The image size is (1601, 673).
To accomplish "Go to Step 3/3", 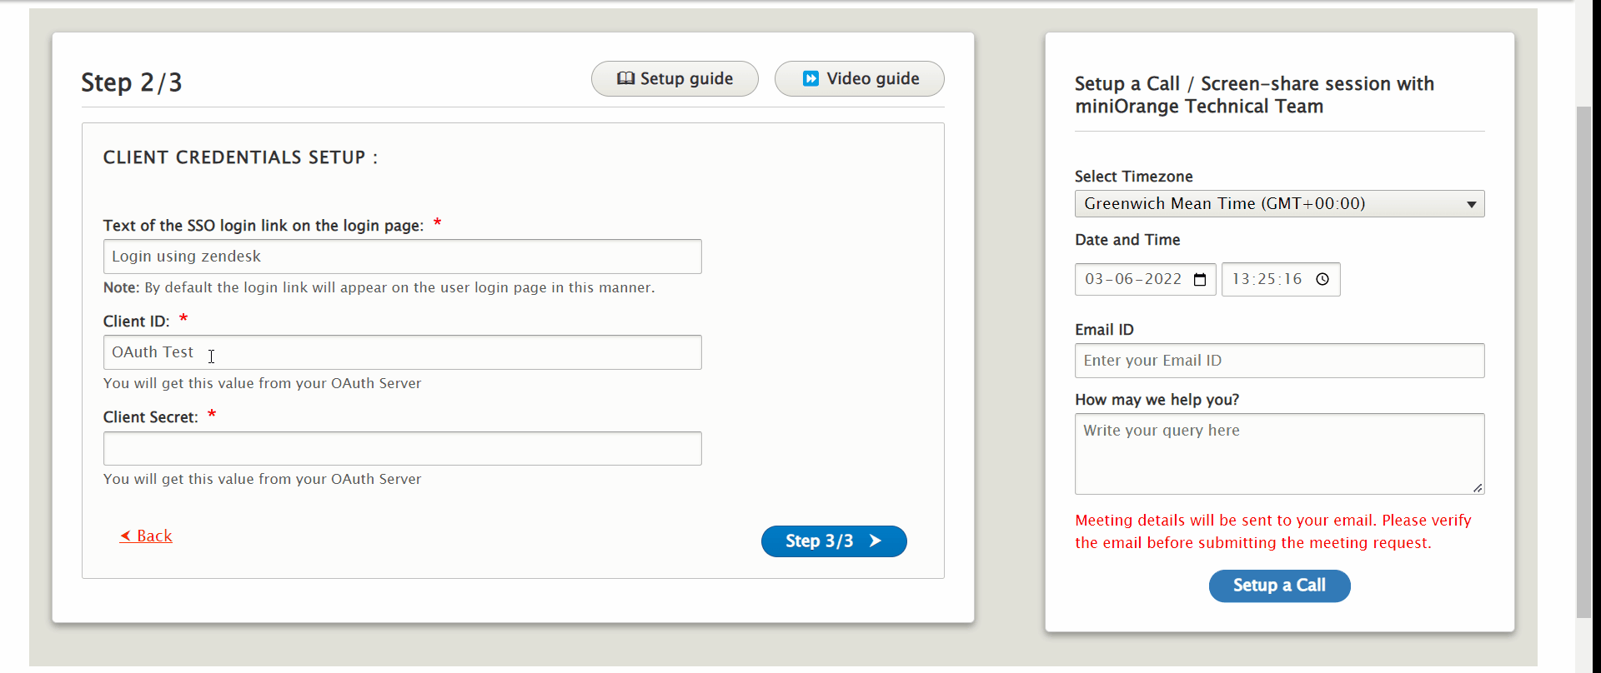I will tap(834, 541).
